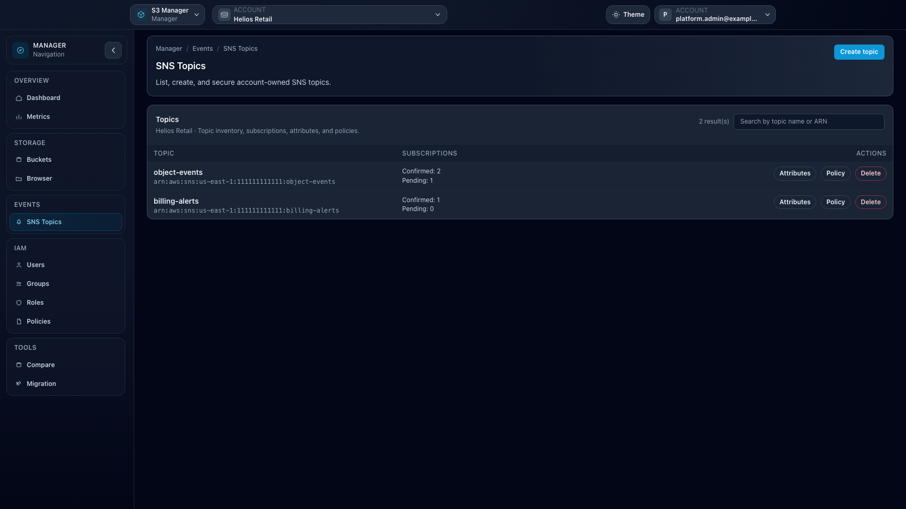This screenshot has width=906, height=509.
Task: Click the bell icon next to SNS Topics
Action: 19,222
